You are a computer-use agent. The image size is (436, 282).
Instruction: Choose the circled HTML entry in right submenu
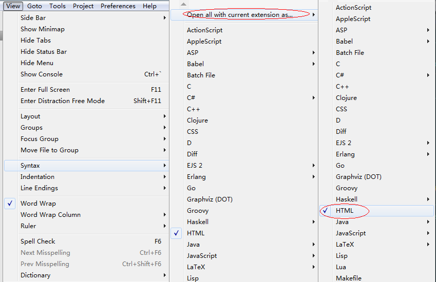point(376,211)
